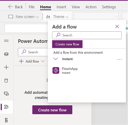Click the Power Automate pane search field
Image resolution: width=128 pixels, height=125 pixels.
tap(33, 52)
